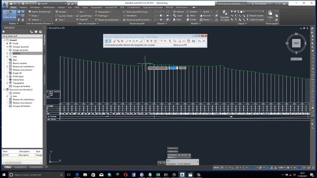Open Microsoft Edge from taskbar
Viewport: 317px width, 178px height.
pyautogui.click(x=77, y=175)
